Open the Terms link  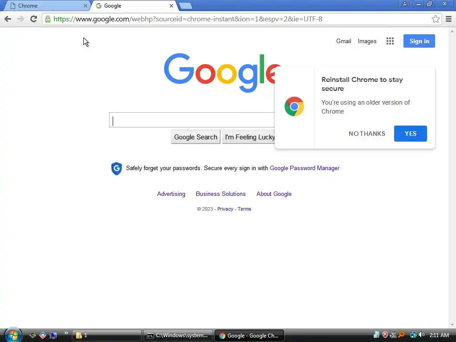pos(244,209)
